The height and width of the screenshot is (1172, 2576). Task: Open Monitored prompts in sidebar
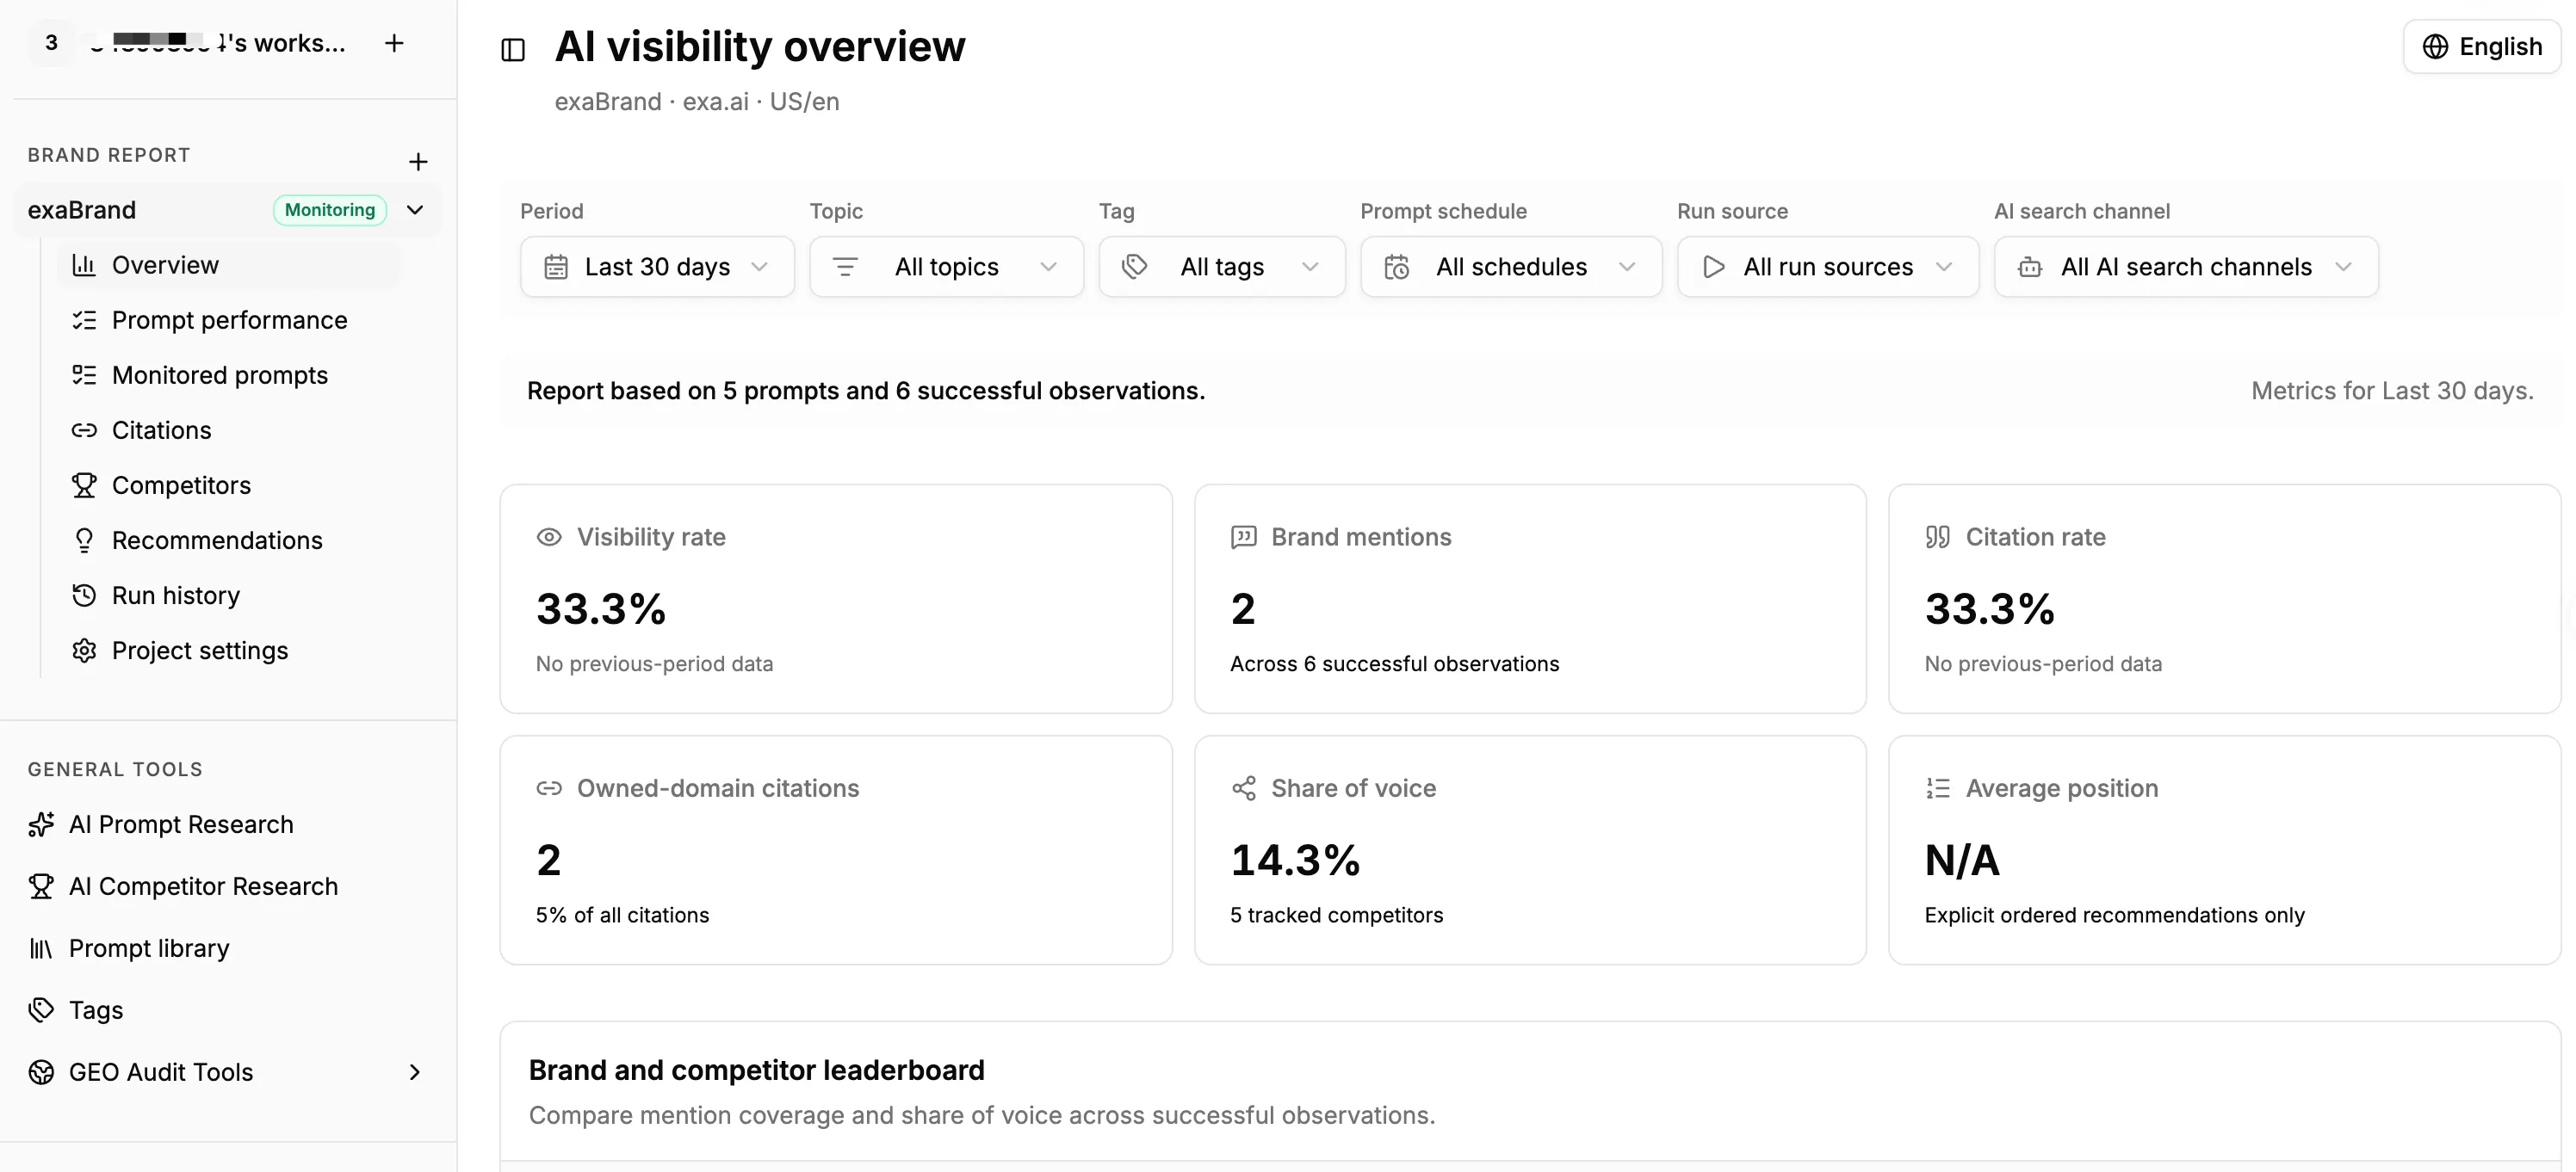point(229,374)
